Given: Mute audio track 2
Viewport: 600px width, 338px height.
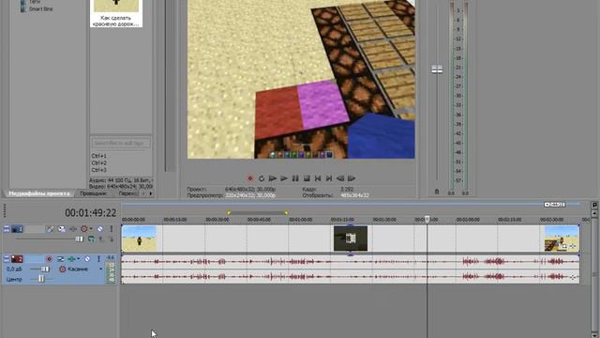Looking at the screenshot, I should tap(87, 259).
